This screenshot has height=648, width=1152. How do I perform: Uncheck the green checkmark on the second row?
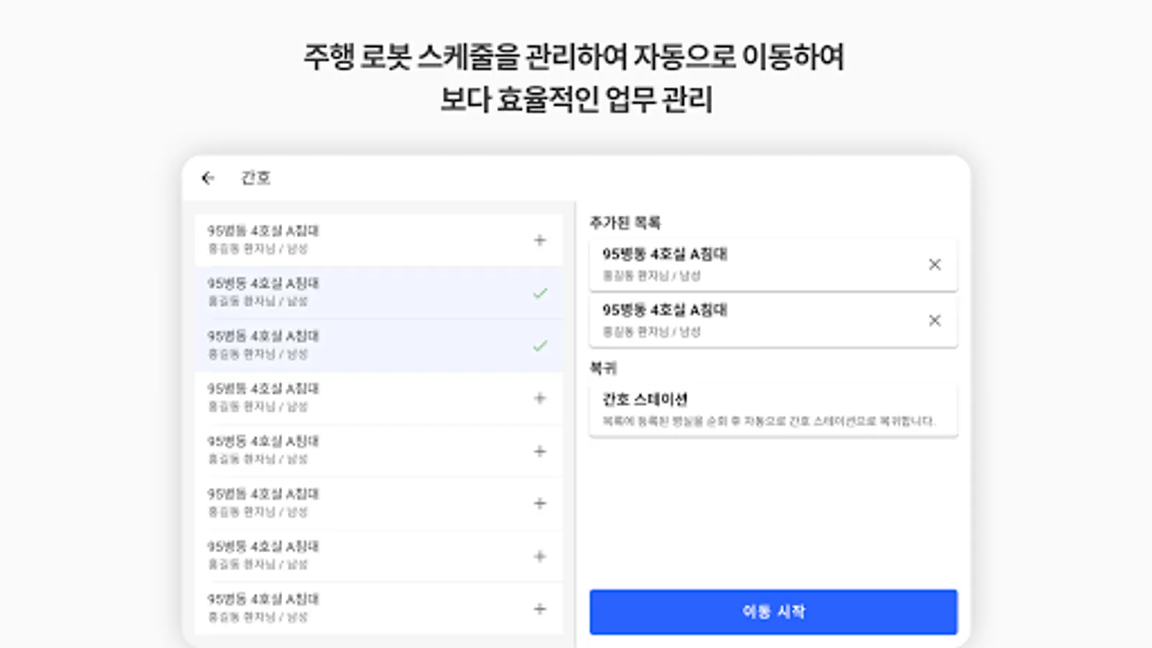tap(540, 293)
